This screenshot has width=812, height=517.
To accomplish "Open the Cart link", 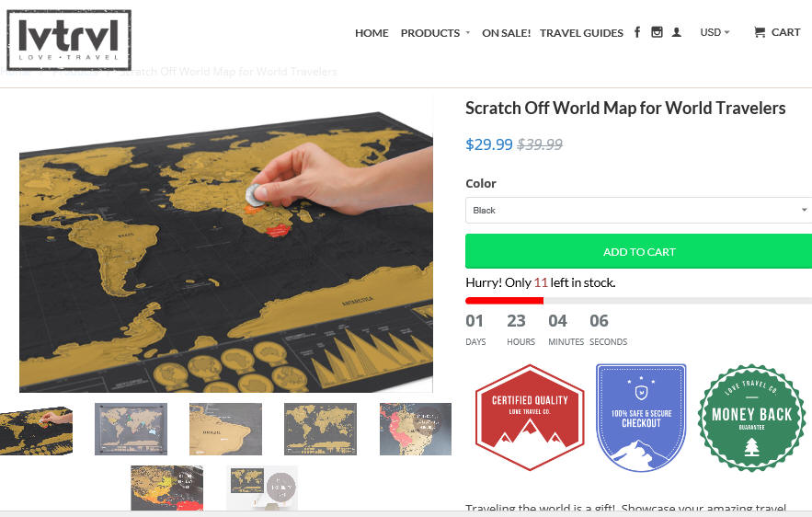I will click(785, 32).
